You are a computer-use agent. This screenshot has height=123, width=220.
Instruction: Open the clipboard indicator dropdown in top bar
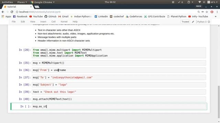[190, 2]
